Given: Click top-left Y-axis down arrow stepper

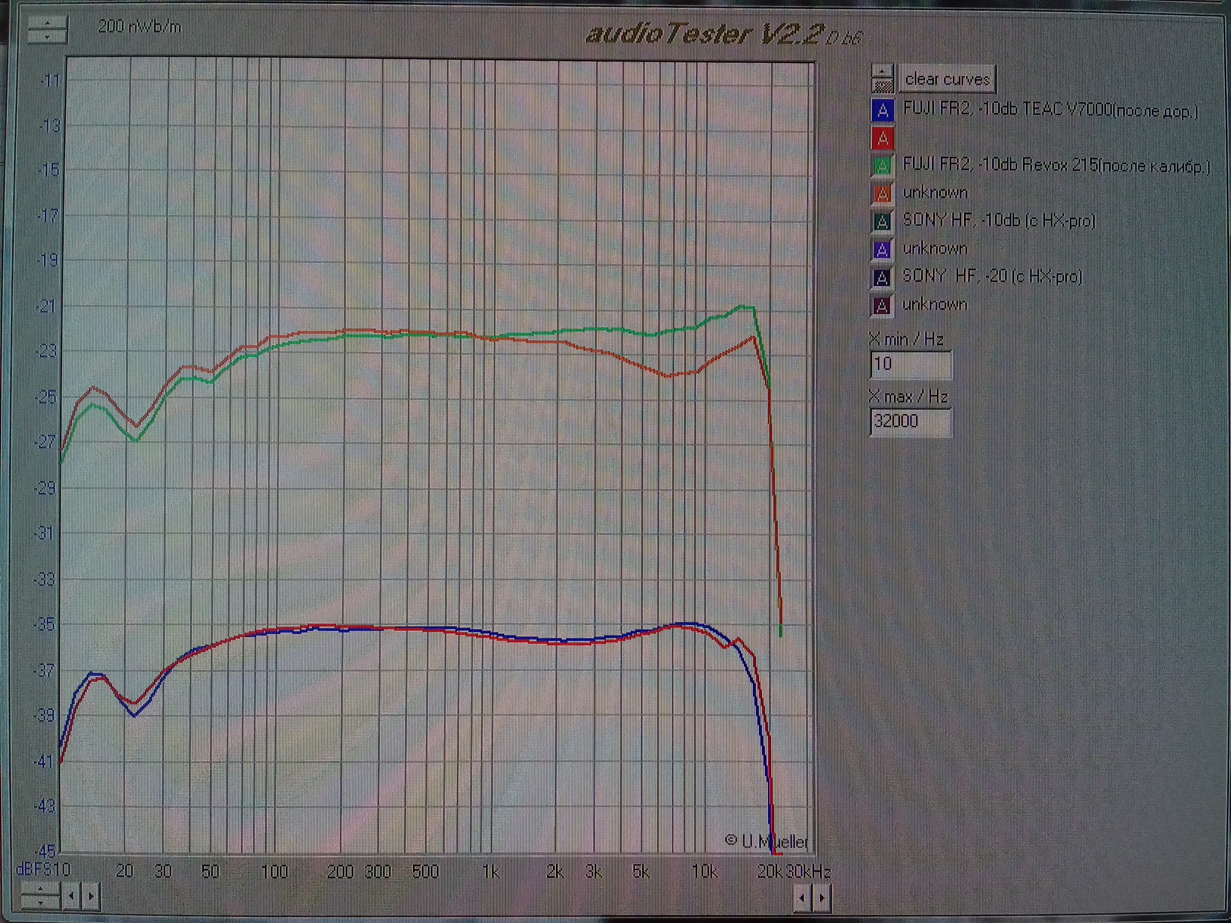Looking at the screenshot, I should click(x=47, y=37).
